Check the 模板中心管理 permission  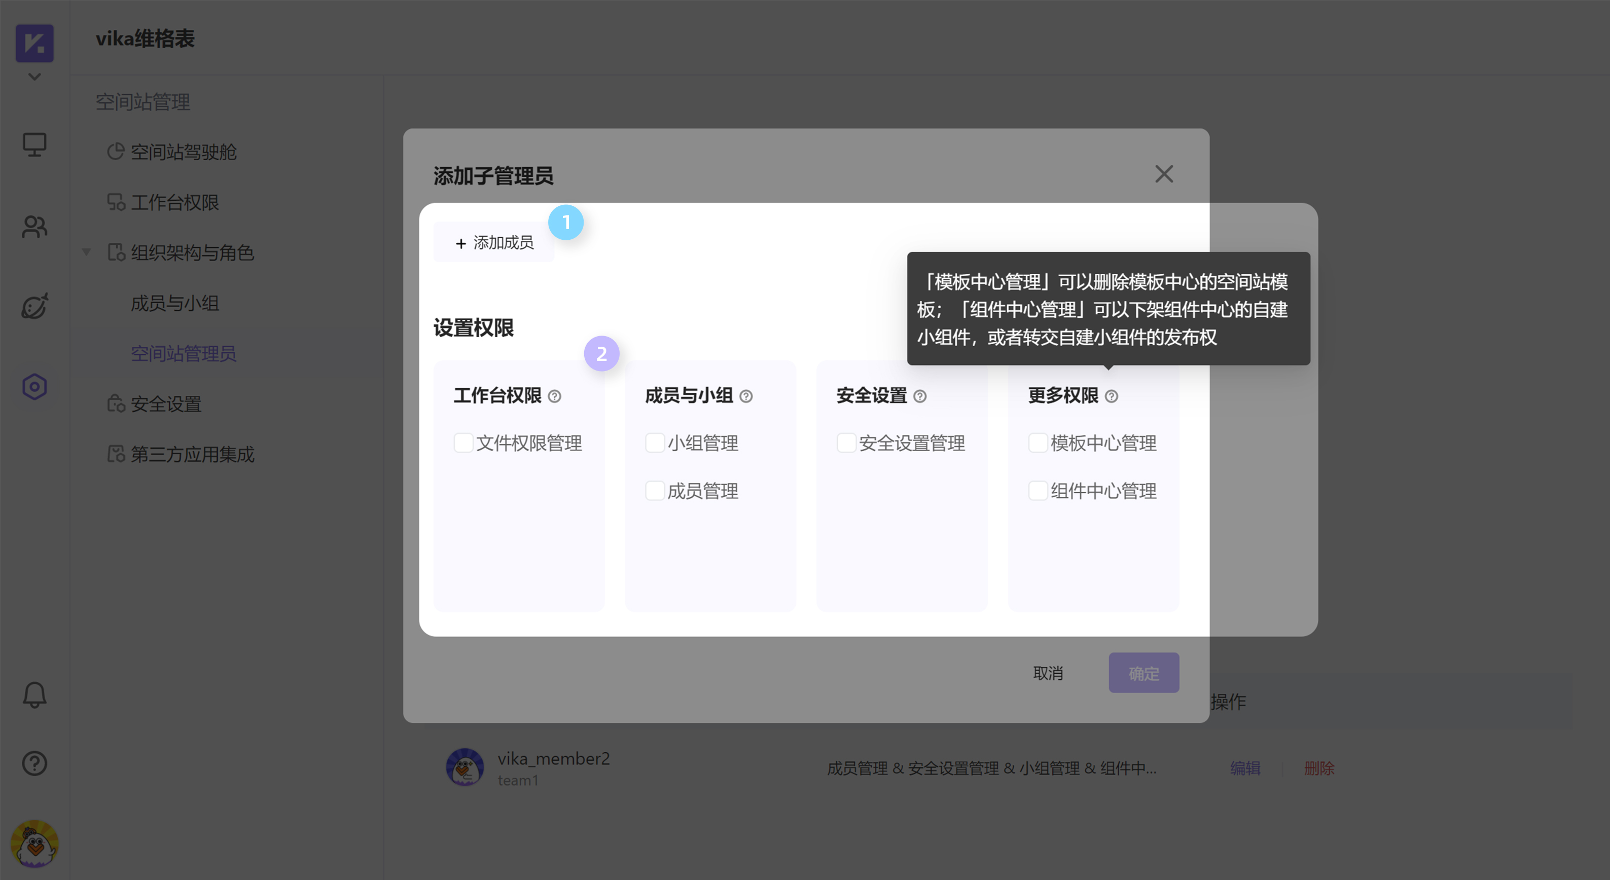[x=1037, y=443]
